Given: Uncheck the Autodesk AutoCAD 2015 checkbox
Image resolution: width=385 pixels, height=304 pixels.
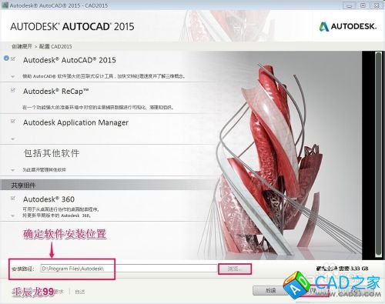Looking at the screenshot, I should click(x=13, y=58).
